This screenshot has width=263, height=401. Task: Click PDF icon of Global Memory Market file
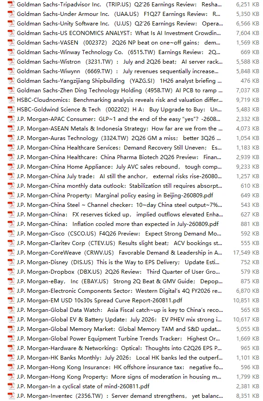click(x=11, y=329)
